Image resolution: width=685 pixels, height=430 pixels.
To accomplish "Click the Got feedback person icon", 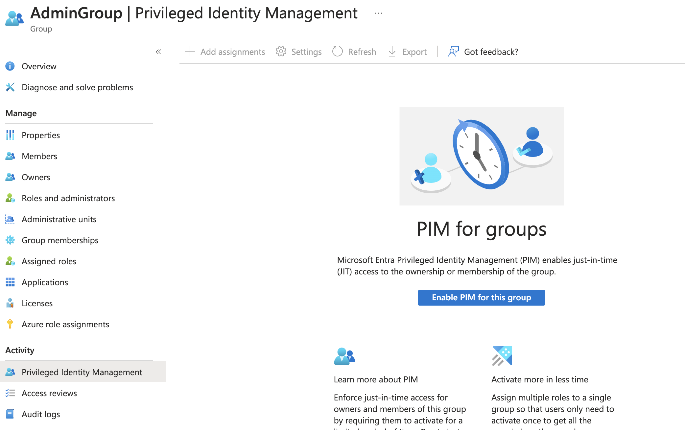I will point(453,52).
